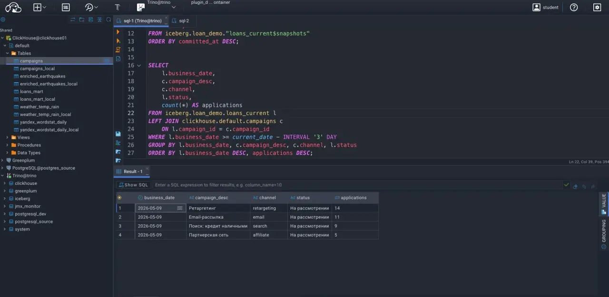The width and height of the screenshot is (609, 297).
Task: Click the navigator filter database icon
Action: point(91,20)
